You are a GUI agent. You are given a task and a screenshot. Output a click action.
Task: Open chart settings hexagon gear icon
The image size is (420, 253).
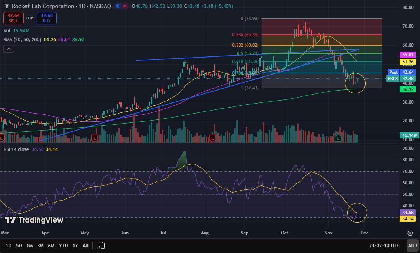(x=410, y=233)
